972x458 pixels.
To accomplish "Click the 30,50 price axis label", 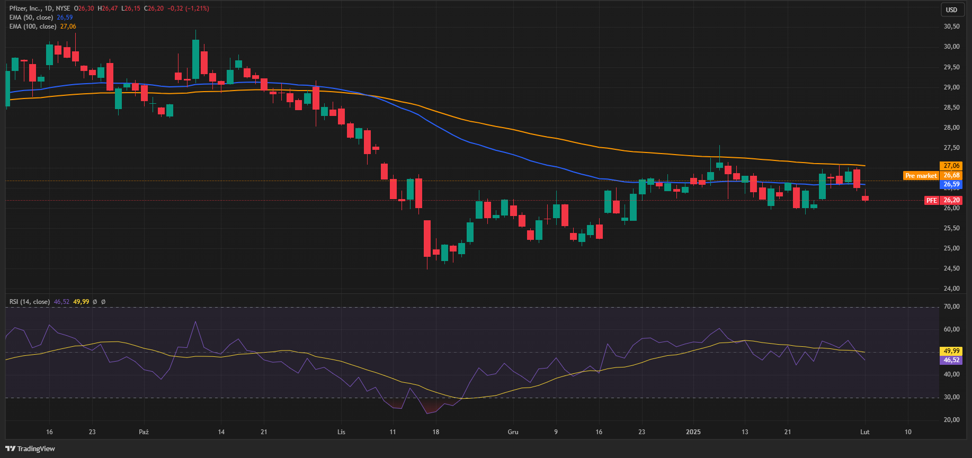I will click(x=951, y=26).
